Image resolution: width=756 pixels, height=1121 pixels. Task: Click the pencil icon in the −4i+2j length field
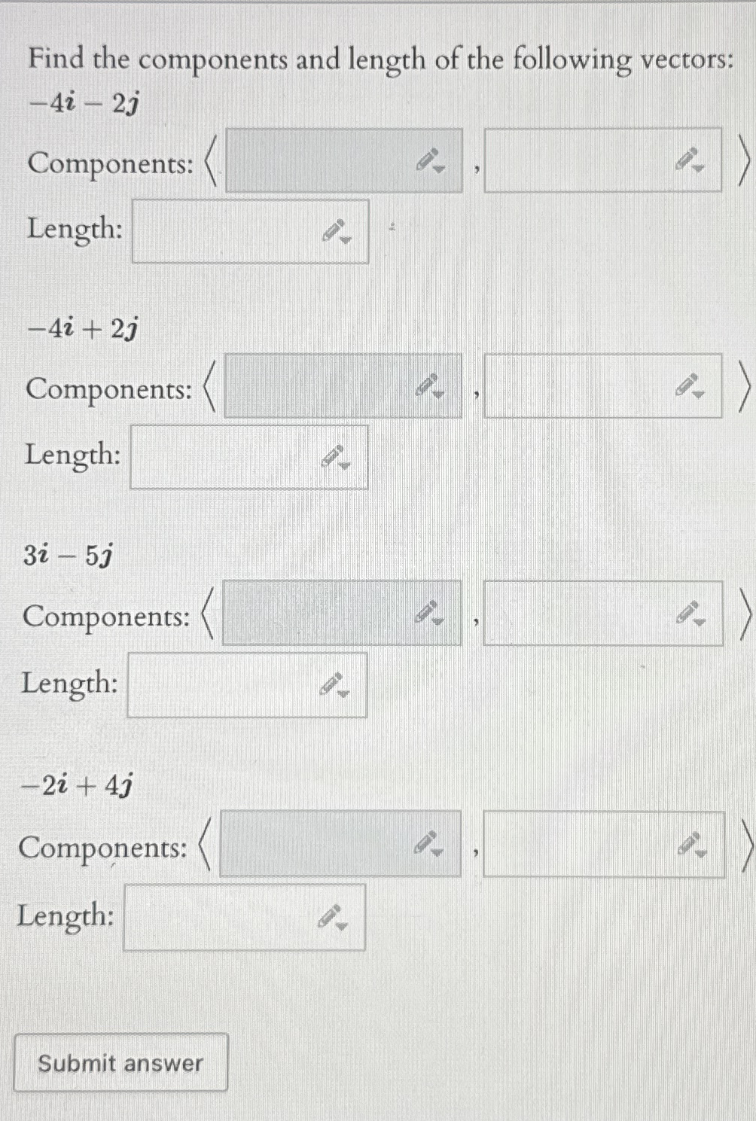point(334,456)
